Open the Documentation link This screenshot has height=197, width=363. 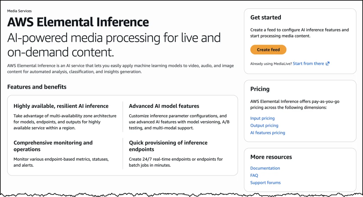[265, 168]
